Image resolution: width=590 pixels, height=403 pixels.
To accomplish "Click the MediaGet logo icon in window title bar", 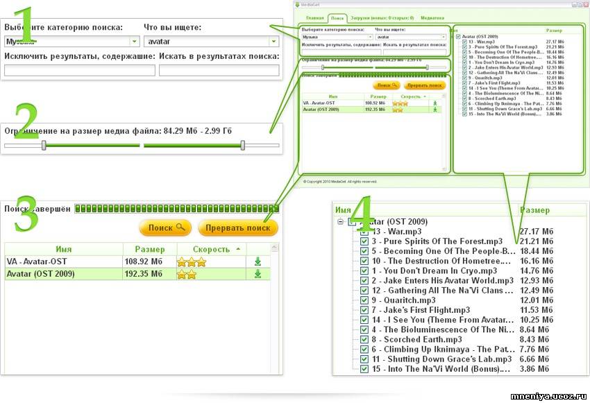I will pyautogui.click(x=297, y=5).
